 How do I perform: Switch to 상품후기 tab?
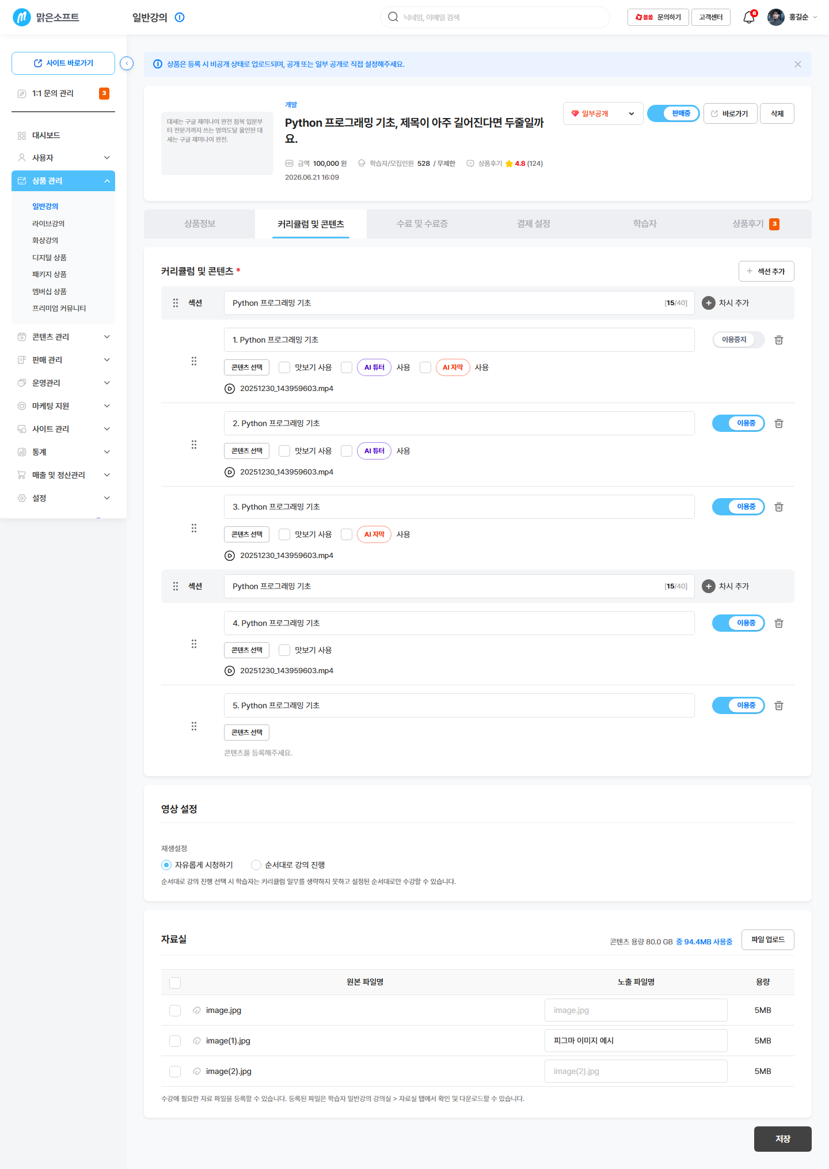click(x=756, y=224)
